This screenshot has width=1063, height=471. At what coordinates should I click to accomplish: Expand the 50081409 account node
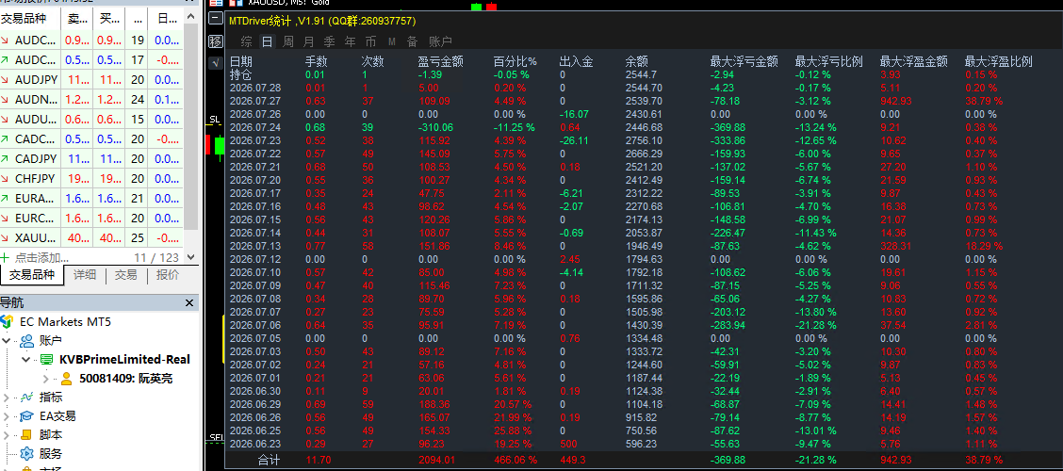pyautogui.click(x=46, y=378)
